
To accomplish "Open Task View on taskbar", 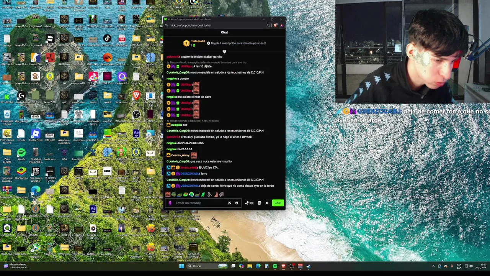I will (x=233, y=266).
